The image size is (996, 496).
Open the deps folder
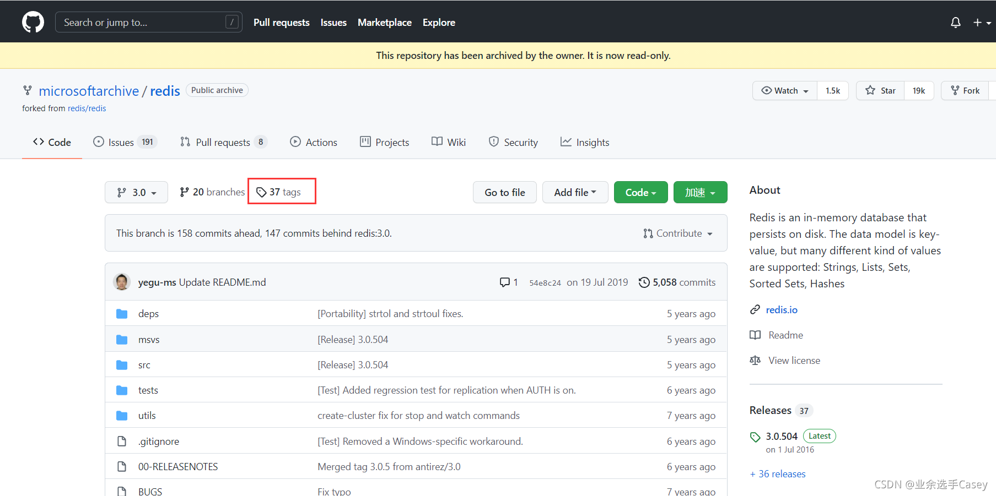148,314
